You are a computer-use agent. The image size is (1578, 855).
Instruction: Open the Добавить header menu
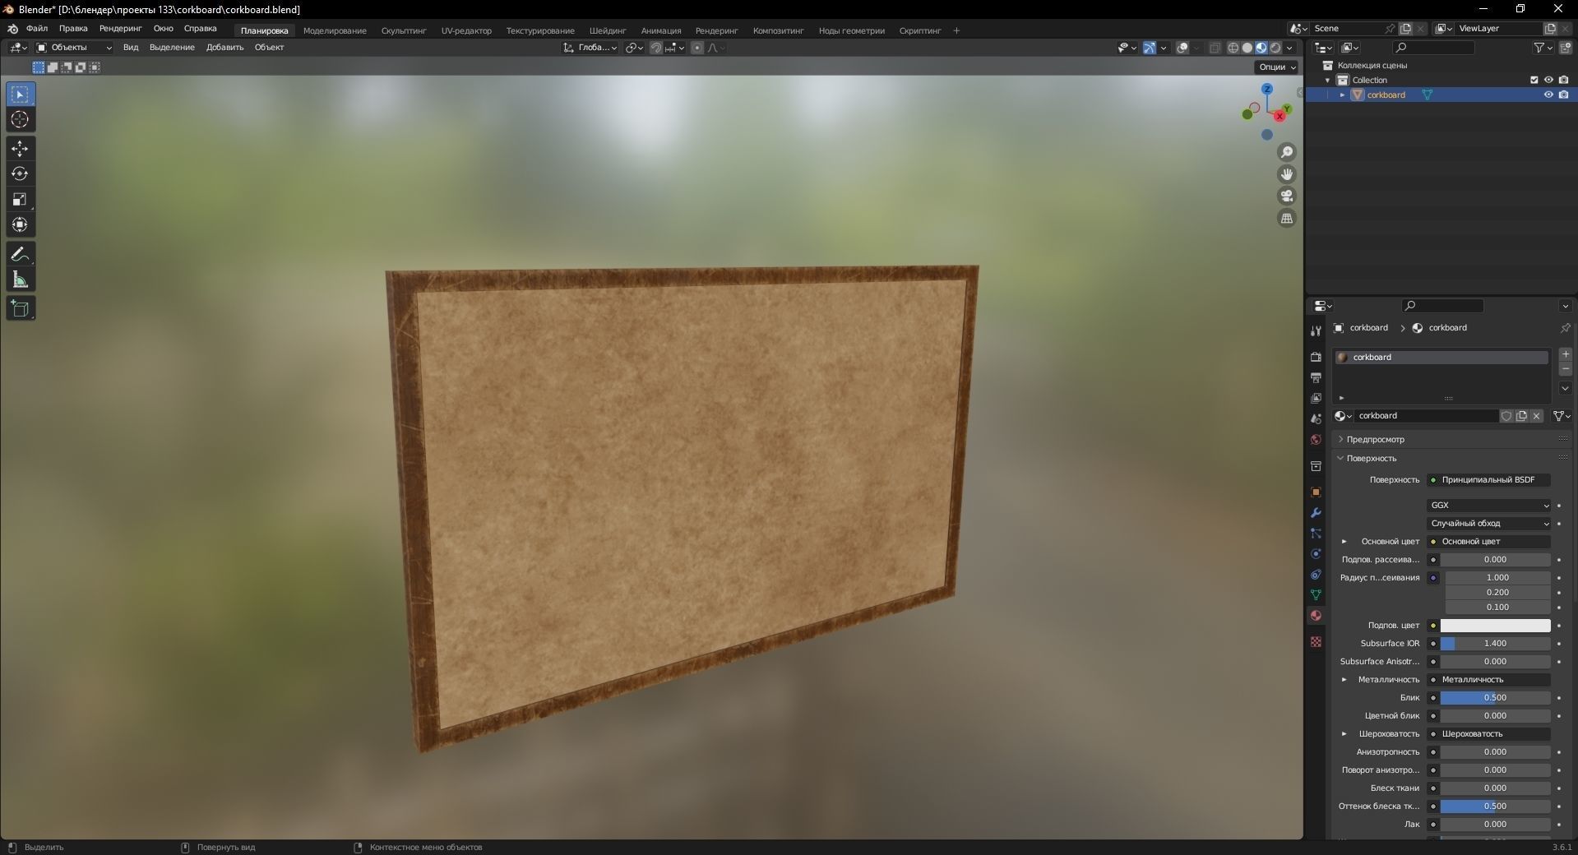[224, 48]
